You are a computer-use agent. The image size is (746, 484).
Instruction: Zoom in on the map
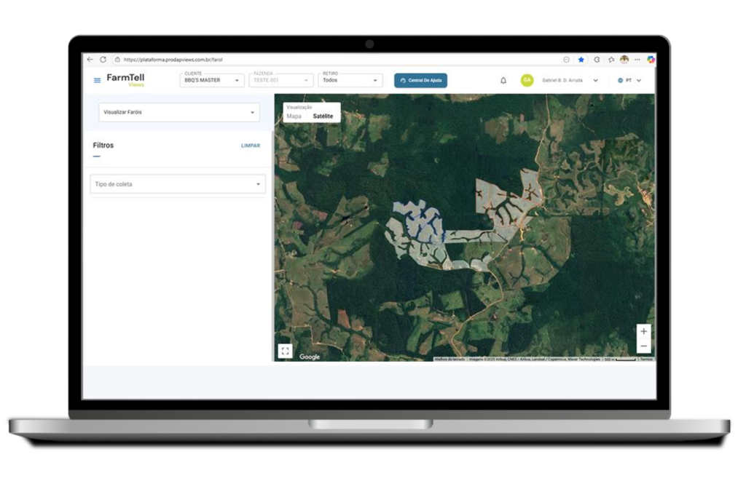tap(643, 331)
